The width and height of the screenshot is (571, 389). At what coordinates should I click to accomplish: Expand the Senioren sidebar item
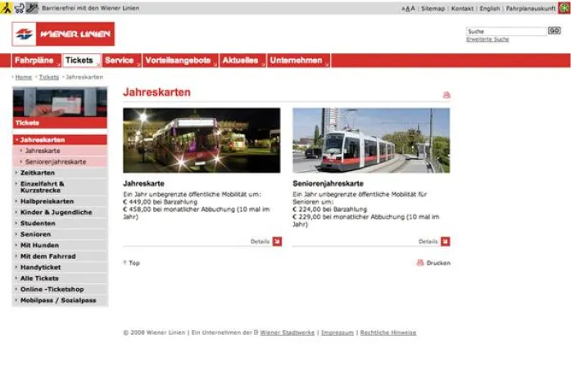click(x=60, y=234)
